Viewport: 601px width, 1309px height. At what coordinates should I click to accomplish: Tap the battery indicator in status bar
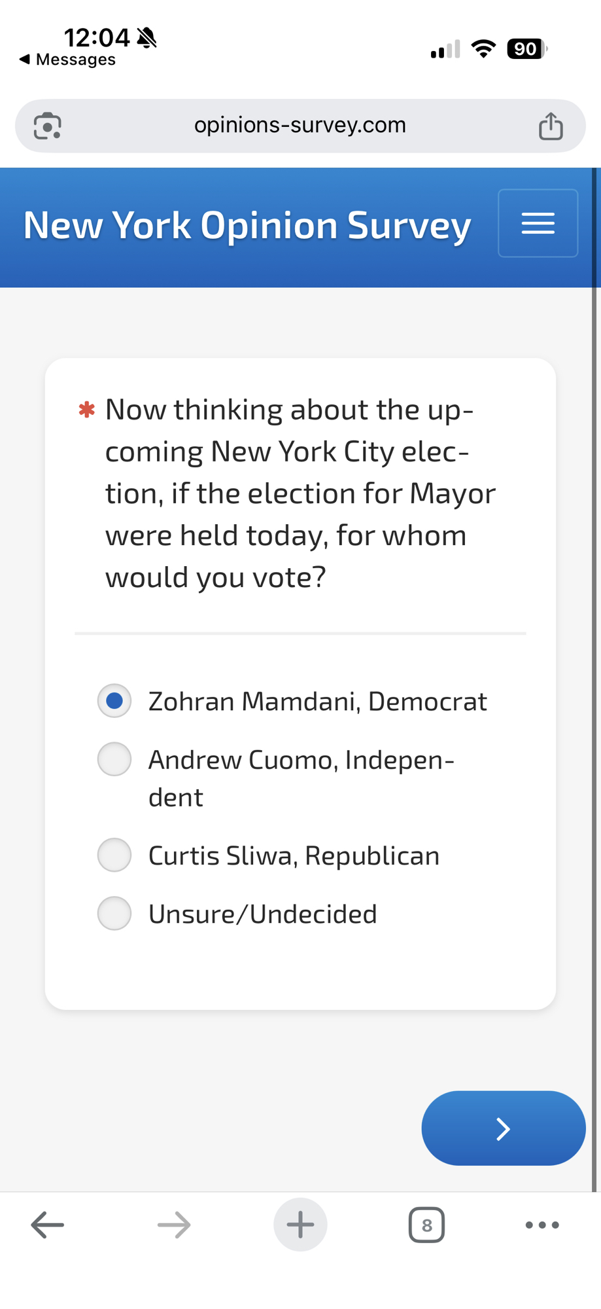tap(526, 49)
